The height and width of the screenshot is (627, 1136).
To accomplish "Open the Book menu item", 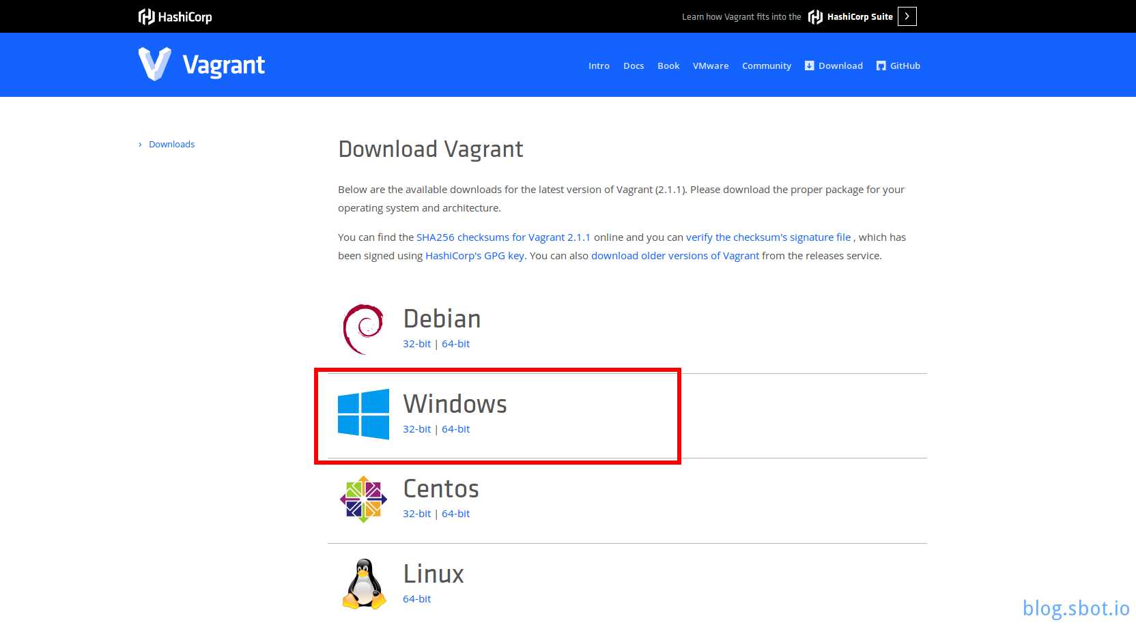I will (668, 65).
